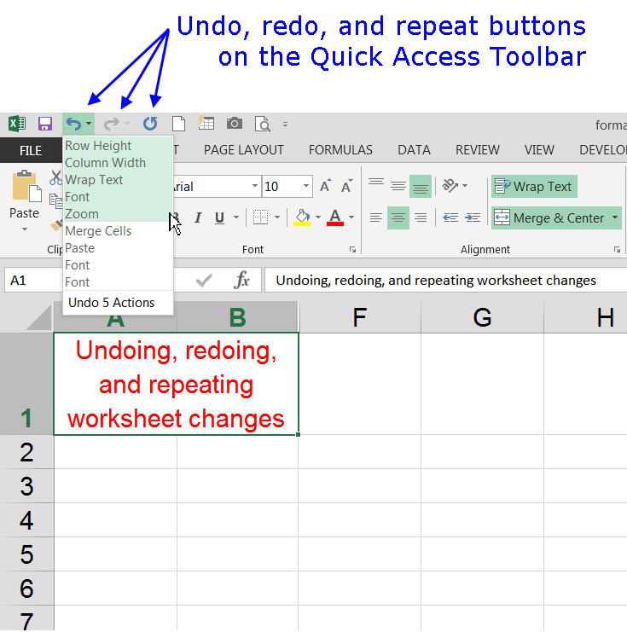The image size is (627, 632).
Task: Click Merge & Center button
Action: (x=549, y=218)
